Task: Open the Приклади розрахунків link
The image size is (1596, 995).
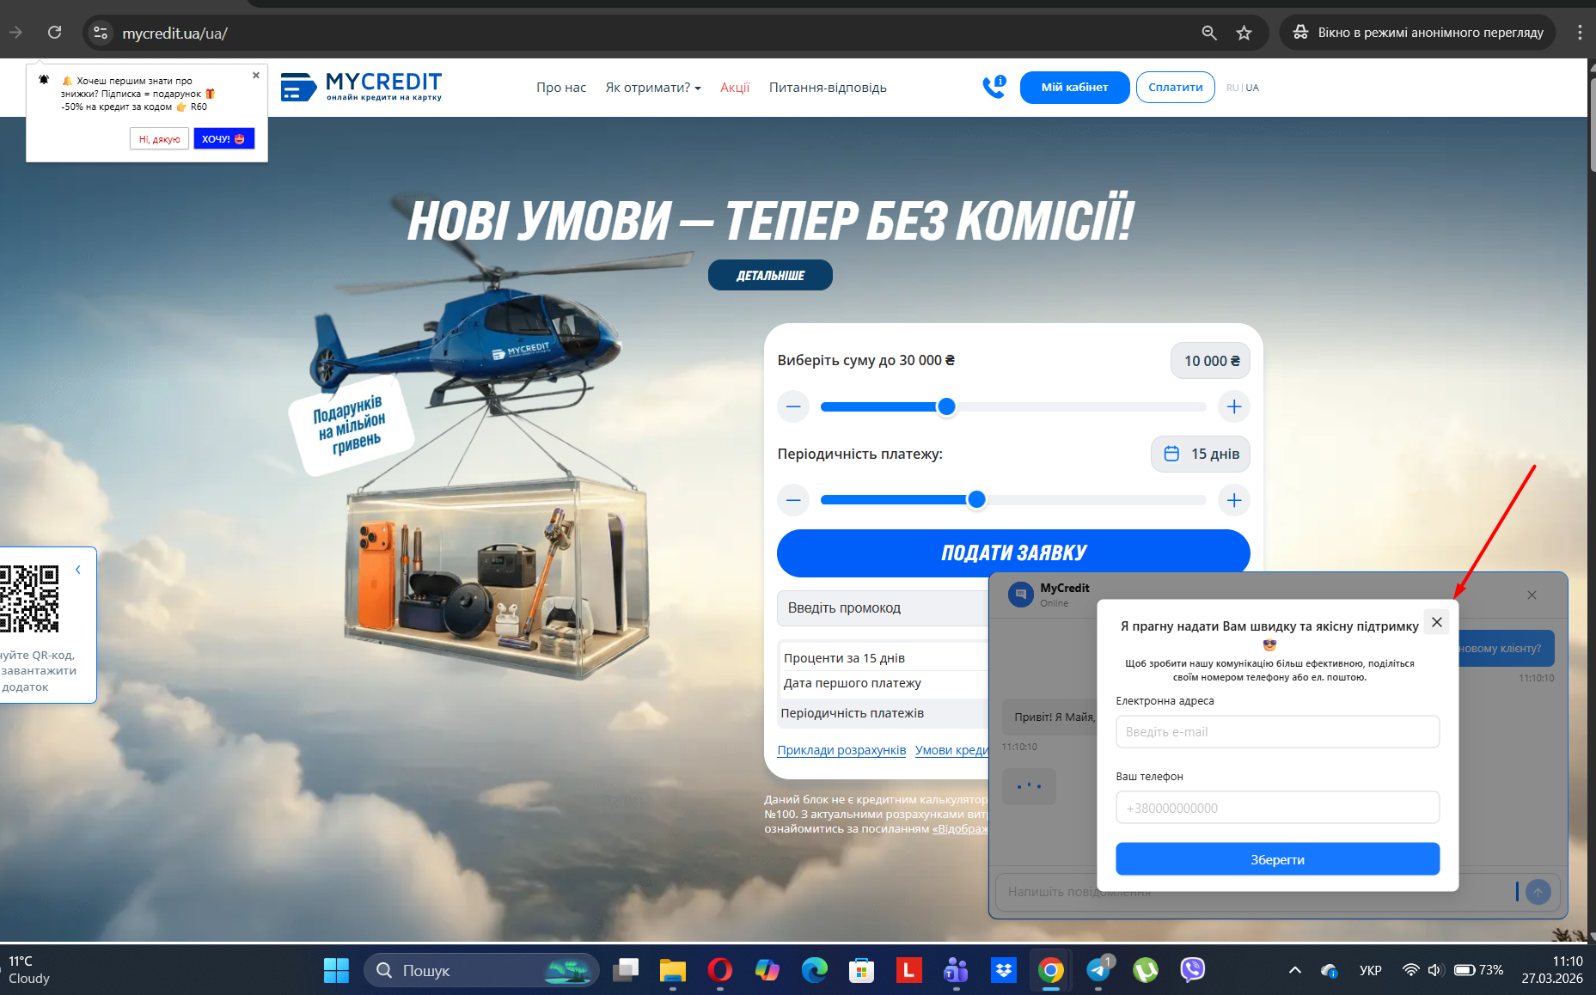Action: [841, 750]
